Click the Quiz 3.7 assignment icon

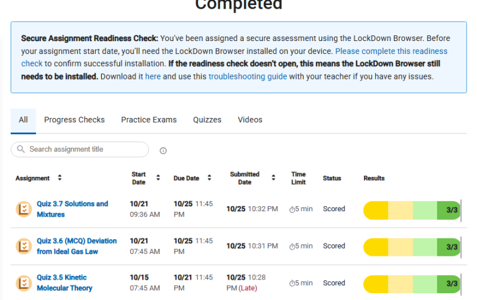[24, 209]
